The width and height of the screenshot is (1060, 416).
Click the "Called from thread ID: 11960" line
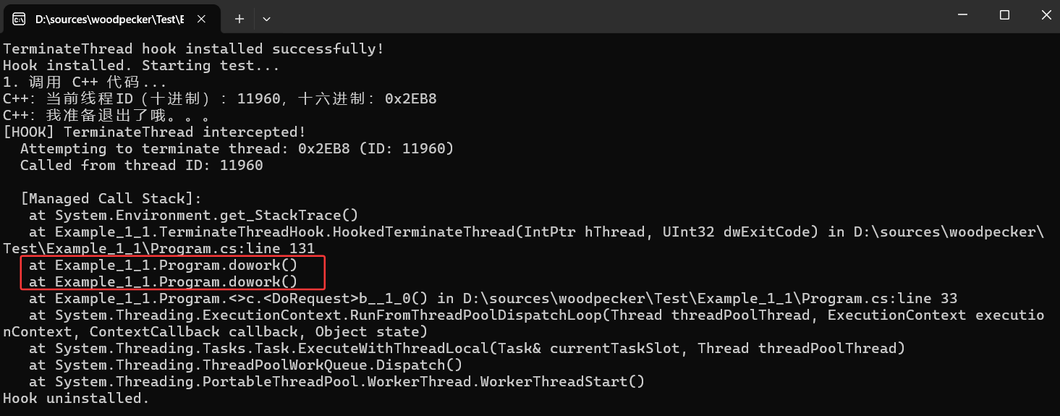(141, 165)
